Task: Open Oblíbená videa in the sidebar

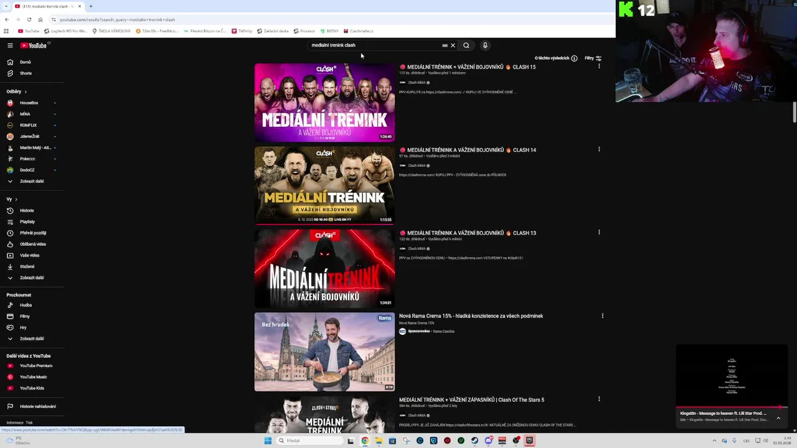Action: click(x=32, y=244)
